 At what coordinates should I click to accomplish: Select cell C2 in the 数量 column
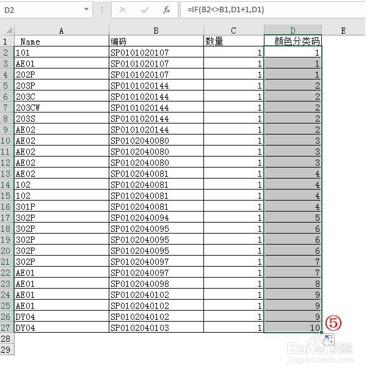tap(233, 52)
